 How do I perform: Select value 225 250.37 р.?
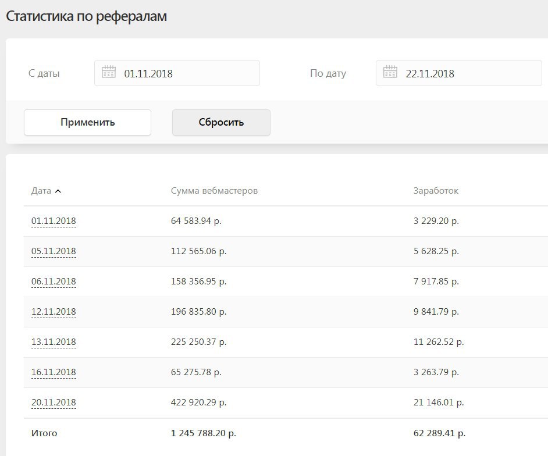(x=198, y=342)
